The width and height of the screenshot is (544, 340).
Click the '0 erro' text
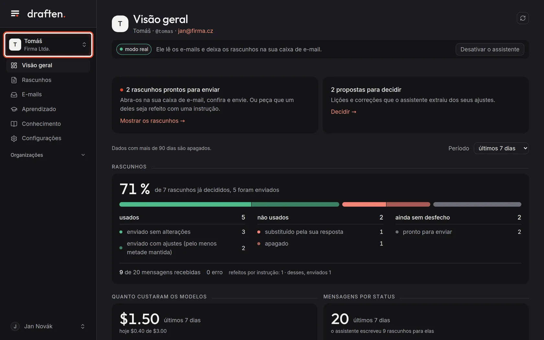pyautogui.click(x=215, y=272)
